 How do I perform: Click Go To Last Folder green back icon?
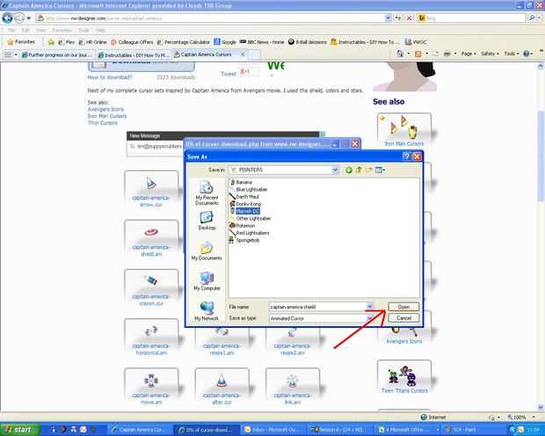tap(349, 170)
